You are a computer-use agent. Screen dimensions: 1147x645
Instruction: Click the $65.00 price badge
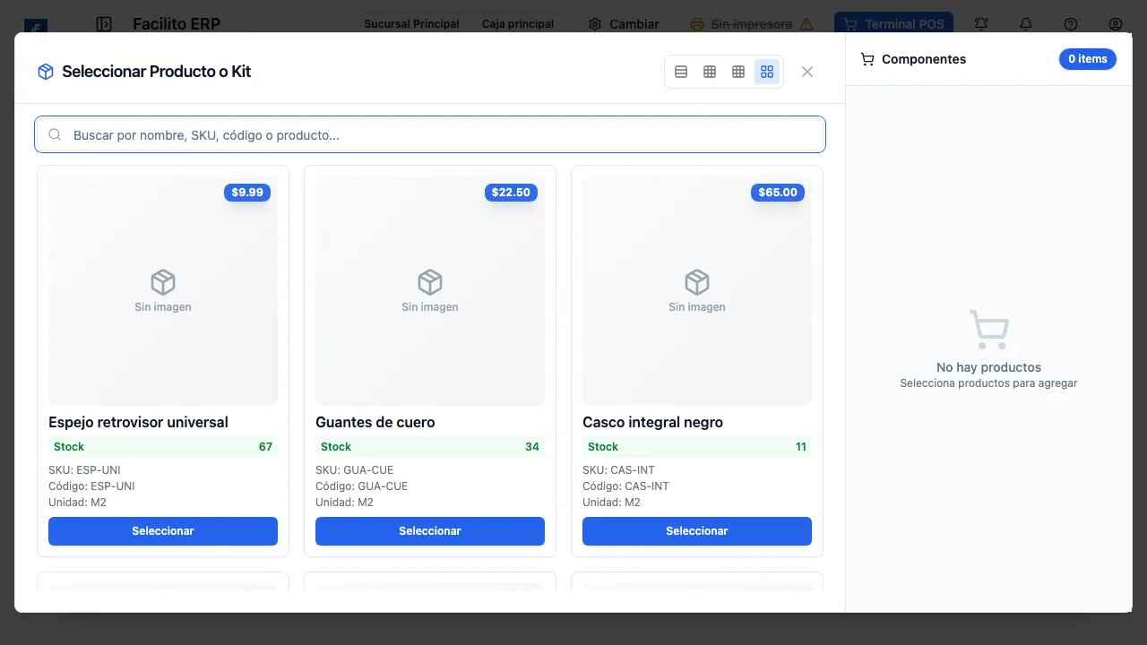[778, 193]
